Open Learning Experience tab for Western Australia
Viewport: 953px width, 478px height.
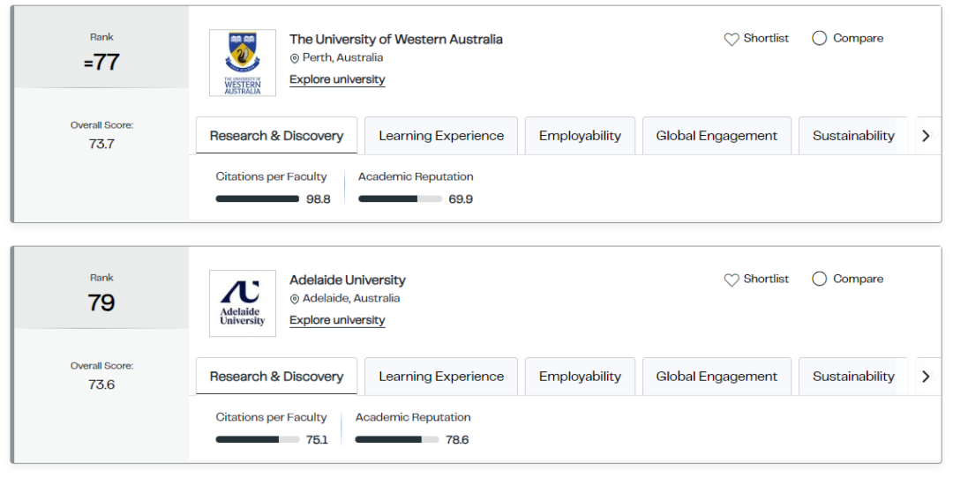[441, 136]
